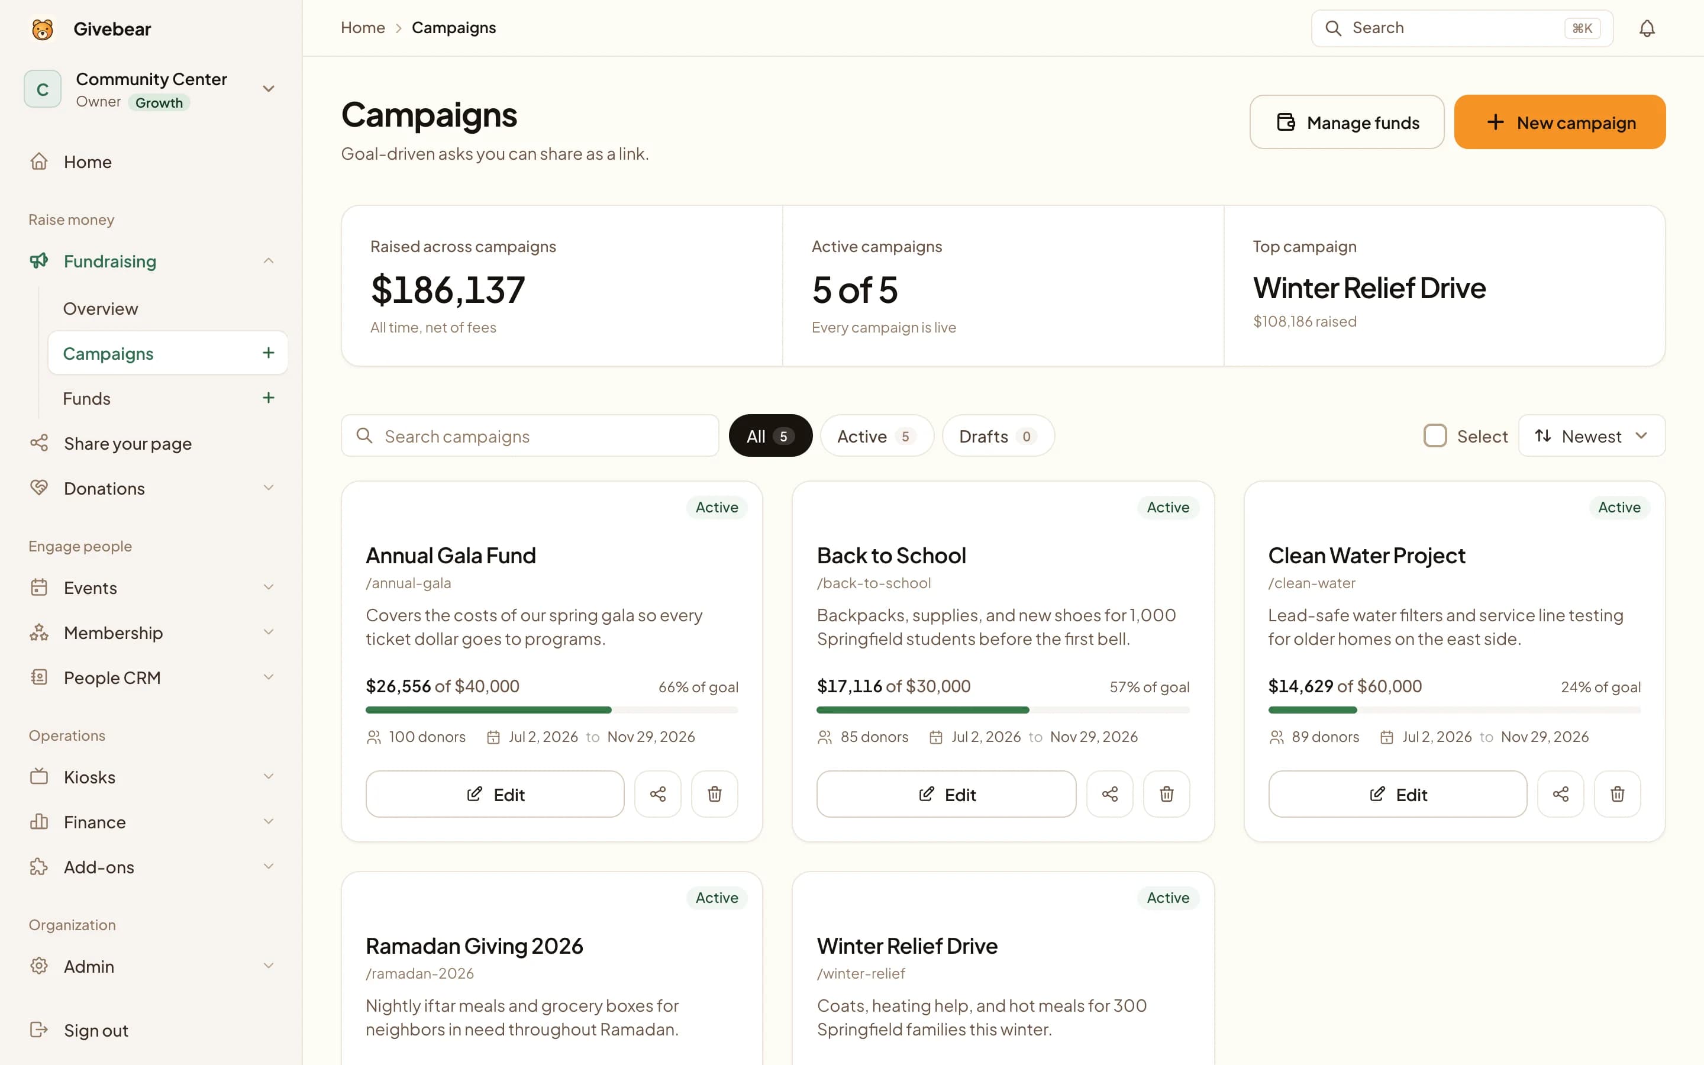1704x1065 pixels.
Task: Click Back to School progress bar
Action: 1003,710
